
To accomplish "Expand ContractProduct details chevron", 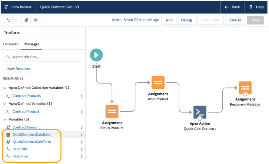I will [x=81, y=112].
